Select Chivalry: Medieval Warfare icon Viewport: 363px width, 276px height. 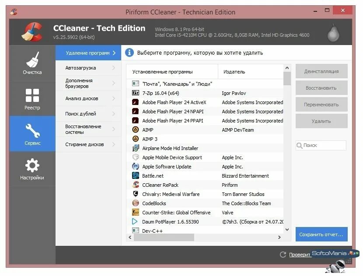click(136, 194)
